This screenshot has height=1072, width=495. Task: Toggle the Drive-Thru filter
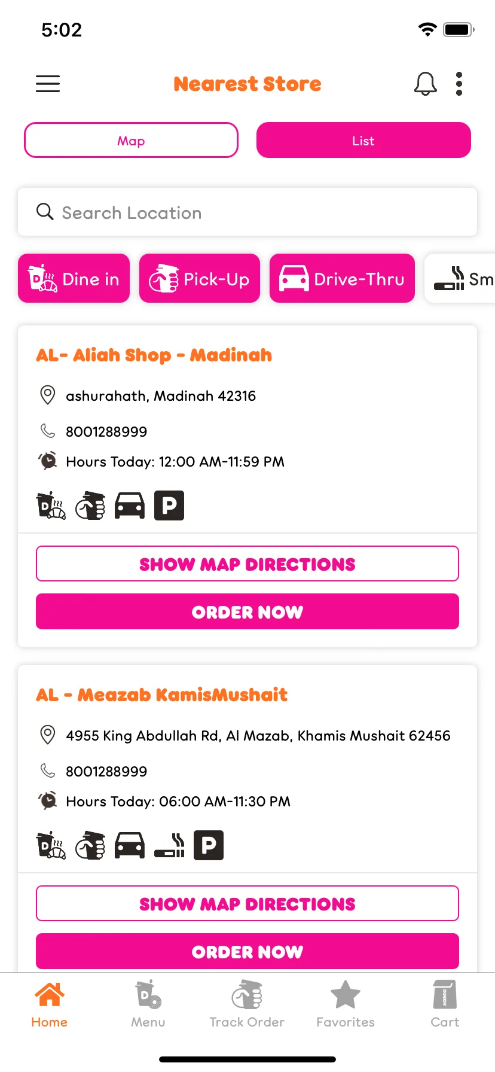pyautogui.click(x=342, y=279)
